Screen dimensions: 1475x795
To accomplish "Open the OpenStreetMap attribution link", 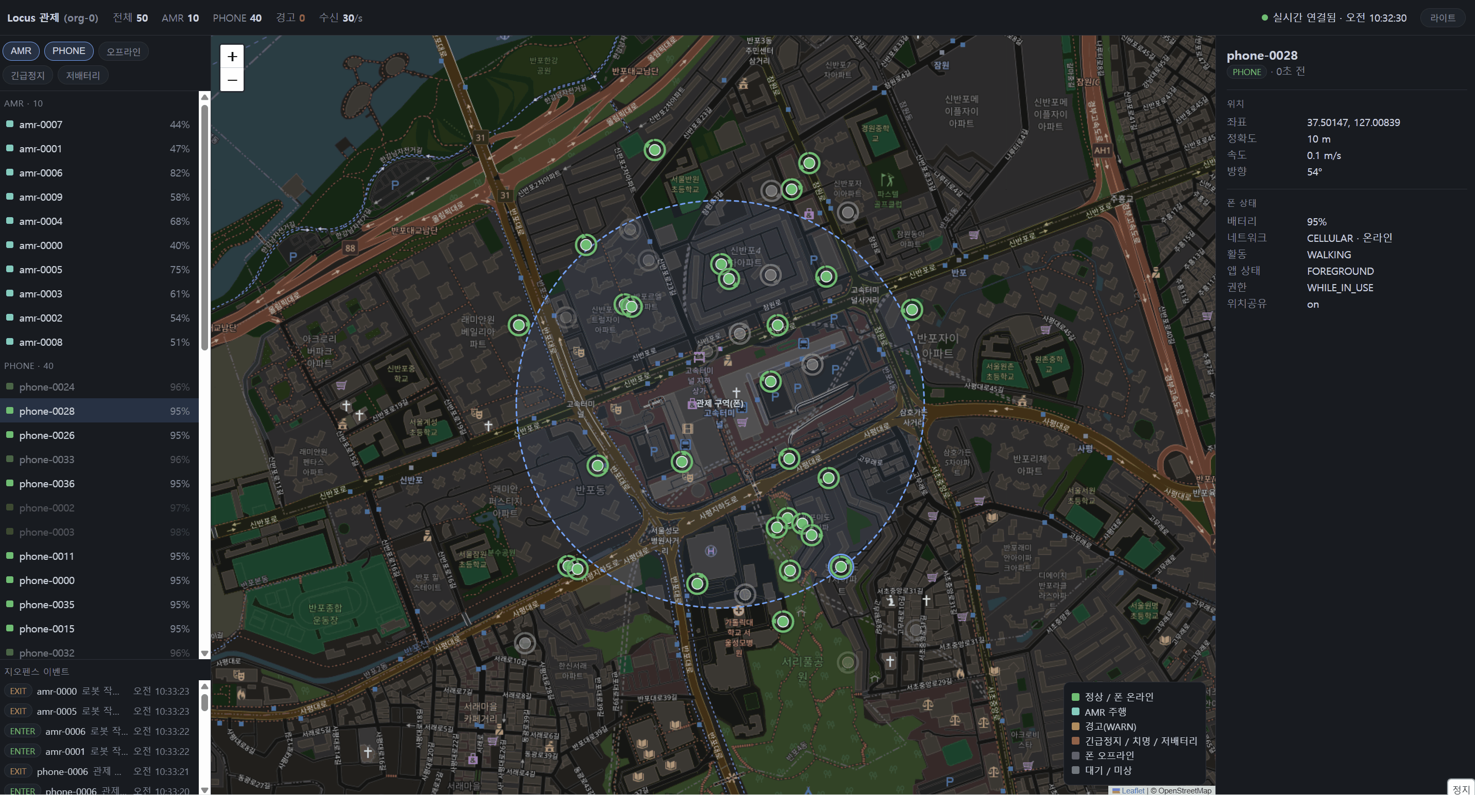I will [x=1184, y=790].
